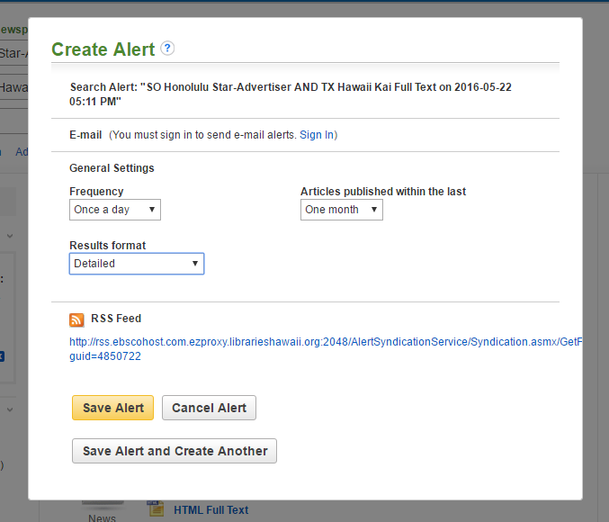This screenshot has width=609, height=522.
Task: Open the Frequency dropdown
Action: (x=115, y=210)
